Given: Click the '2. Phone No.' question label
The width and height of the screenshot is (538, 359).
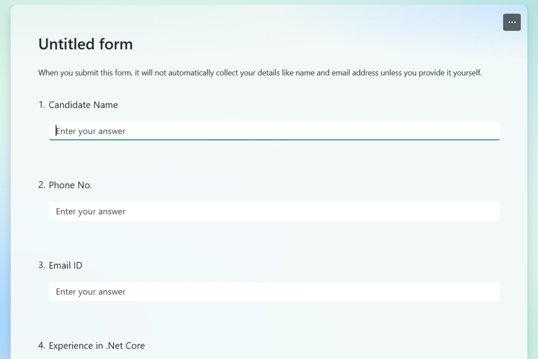Looking at the screenshot, I should 65,185.
